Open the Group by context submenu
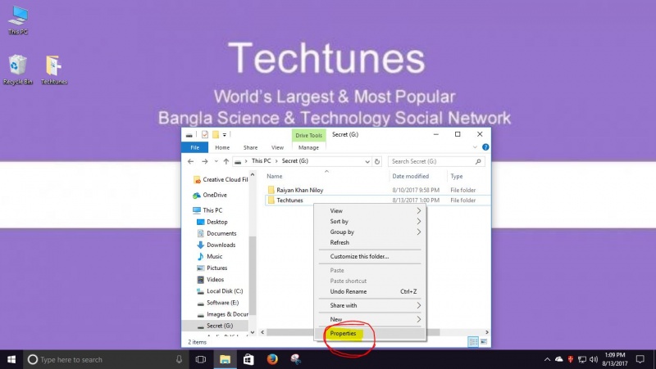Screen dimensions: 656x369 (371, 232)
